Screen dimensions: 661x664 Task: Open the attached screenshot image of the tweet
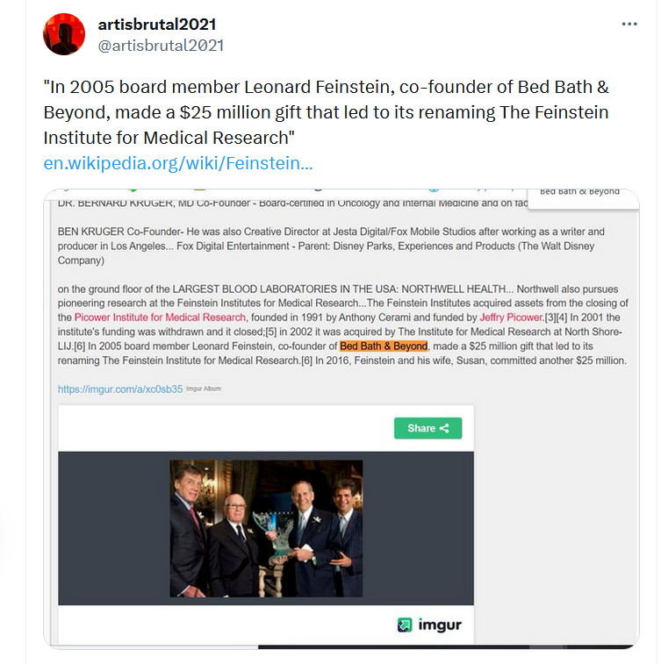tap(341, 418)
